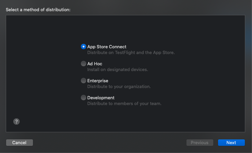Click empty space between Cancel and Previous buttons
252x153 pixels.
point(109,142)
